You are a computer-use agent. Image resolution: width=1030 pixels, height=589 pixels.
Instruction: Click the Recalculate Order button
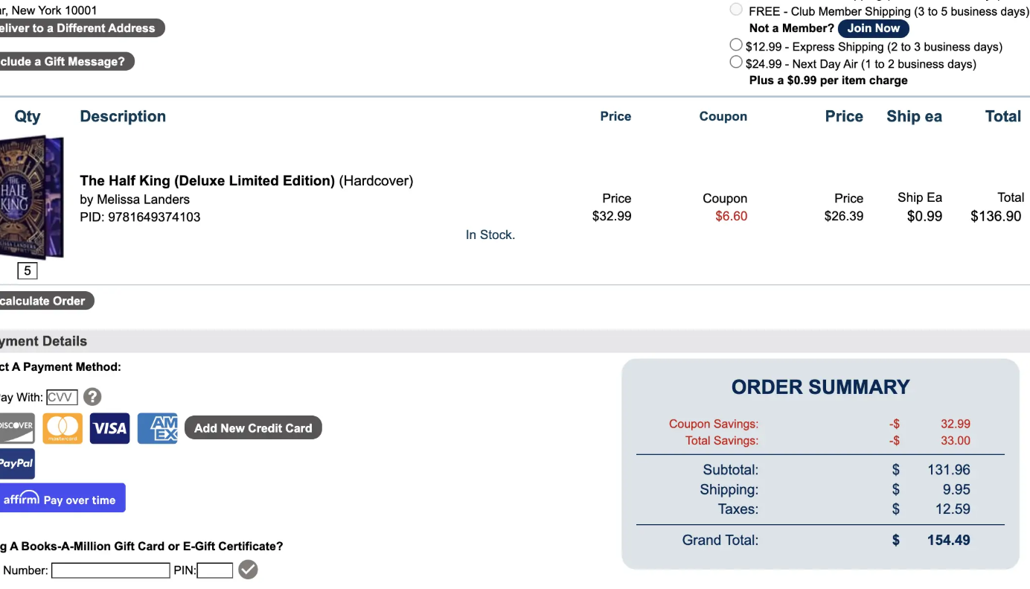[x=46, y=301]
